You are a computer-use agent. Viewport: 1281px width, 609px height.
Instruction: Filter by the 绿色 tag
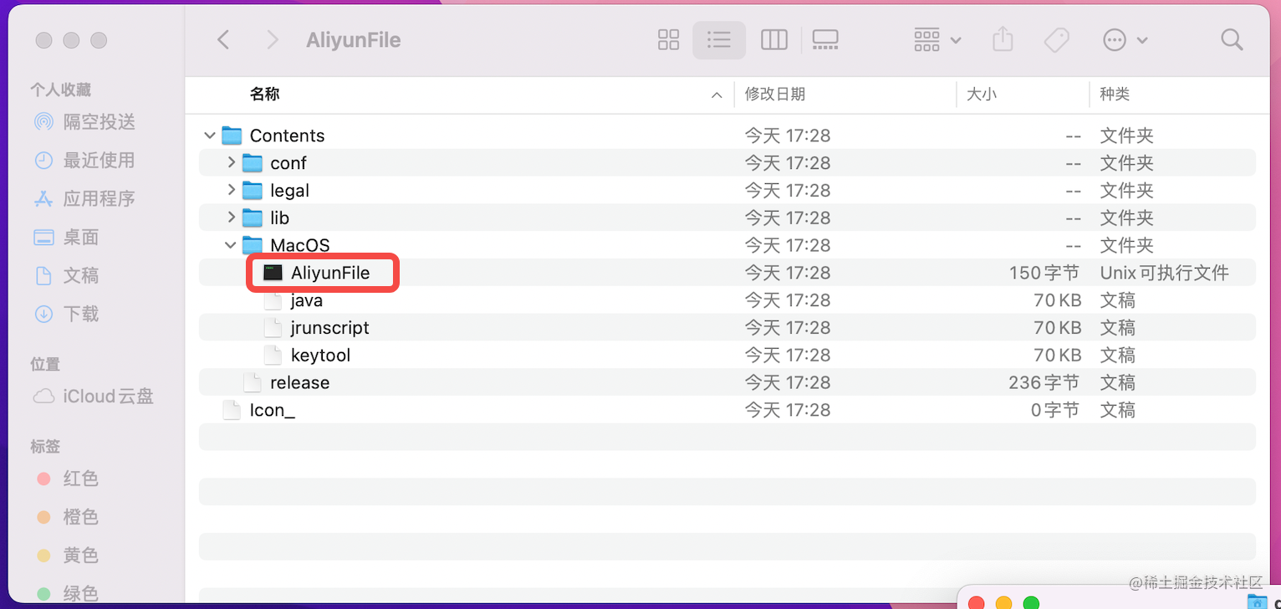click(x=69, y=594)
